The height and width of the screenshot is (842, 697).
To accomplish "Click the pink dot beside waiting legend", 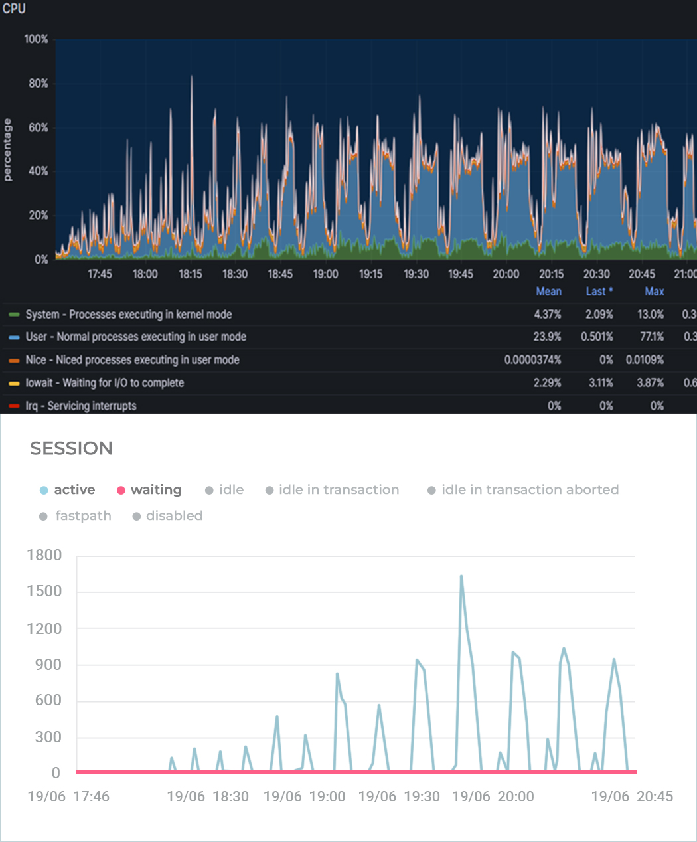I will coord(121,491).
